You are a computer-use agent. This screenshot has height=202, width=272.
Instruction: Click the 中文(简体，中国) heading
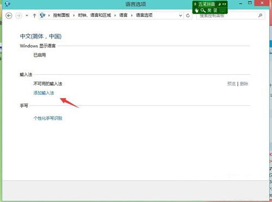click(x=40, y=36)
